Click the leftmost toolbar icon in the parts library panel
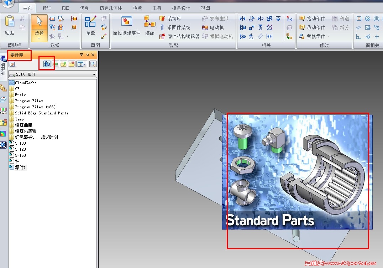The height and width of the screenshot is (268, 383). click(12, 64)
